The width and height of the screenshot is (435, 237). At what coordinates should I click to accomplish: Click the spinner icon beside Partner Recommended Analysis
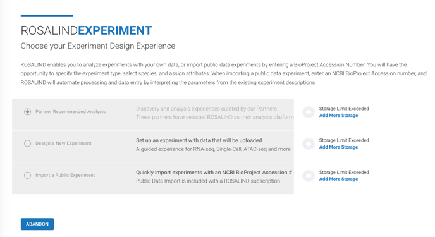point(309,112)
